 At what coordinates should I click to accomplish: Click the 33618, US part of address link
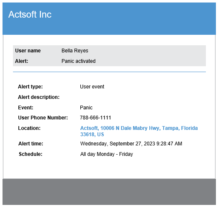tap(92, 135)
